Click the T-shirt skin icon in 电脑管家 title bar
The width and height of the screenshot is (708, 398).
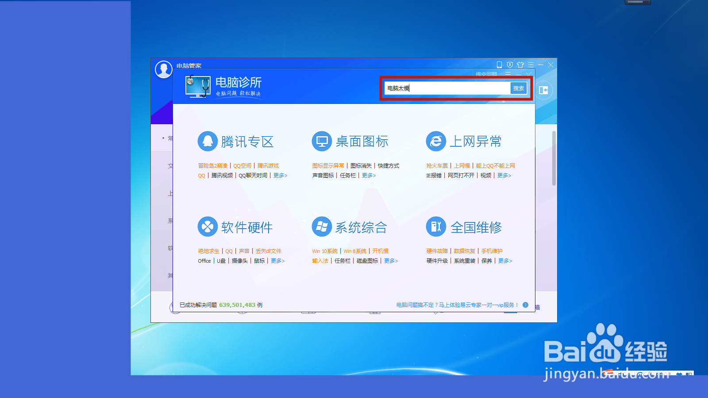520,65
